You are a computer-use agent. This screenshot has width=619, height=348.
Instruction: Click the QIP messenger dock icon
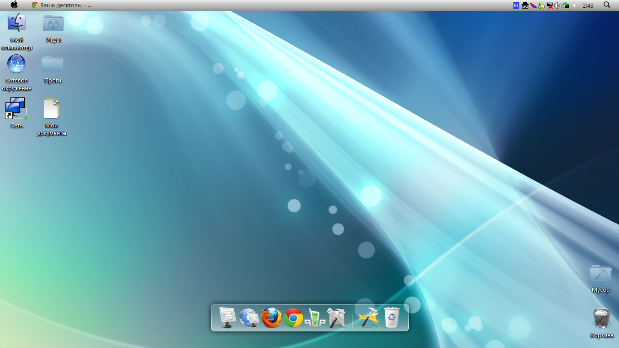[x=315, y=318]
